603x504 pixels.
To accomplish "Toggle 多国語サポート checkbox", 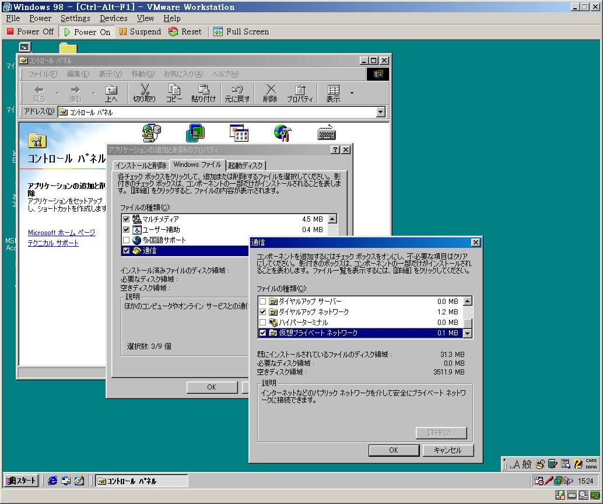I will click(x=126, y=240).
